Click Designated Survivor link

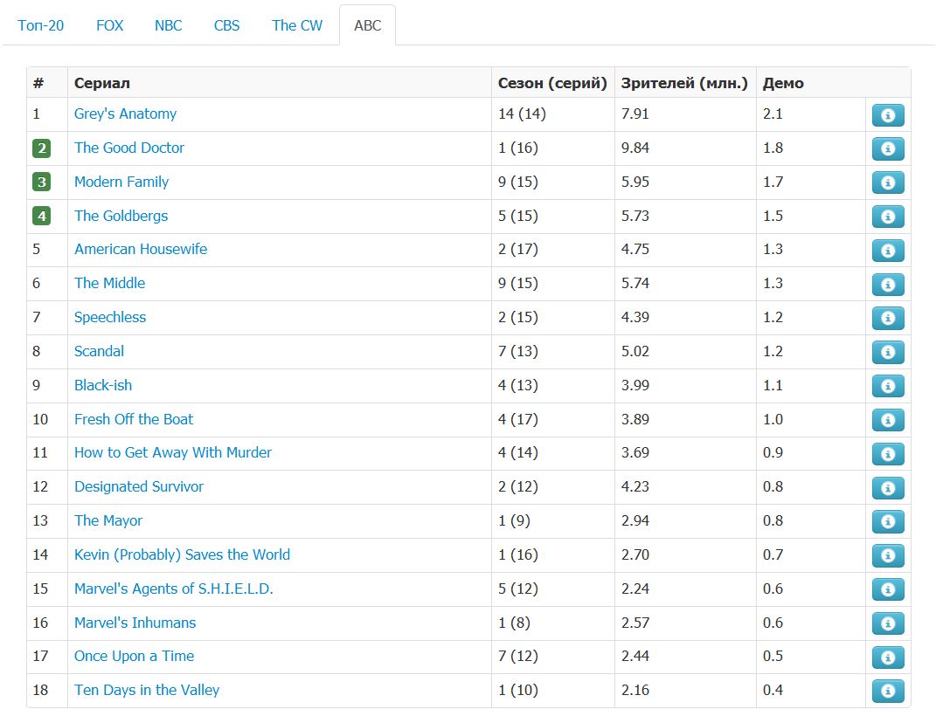pyautogui.click(x=139, y=486)
